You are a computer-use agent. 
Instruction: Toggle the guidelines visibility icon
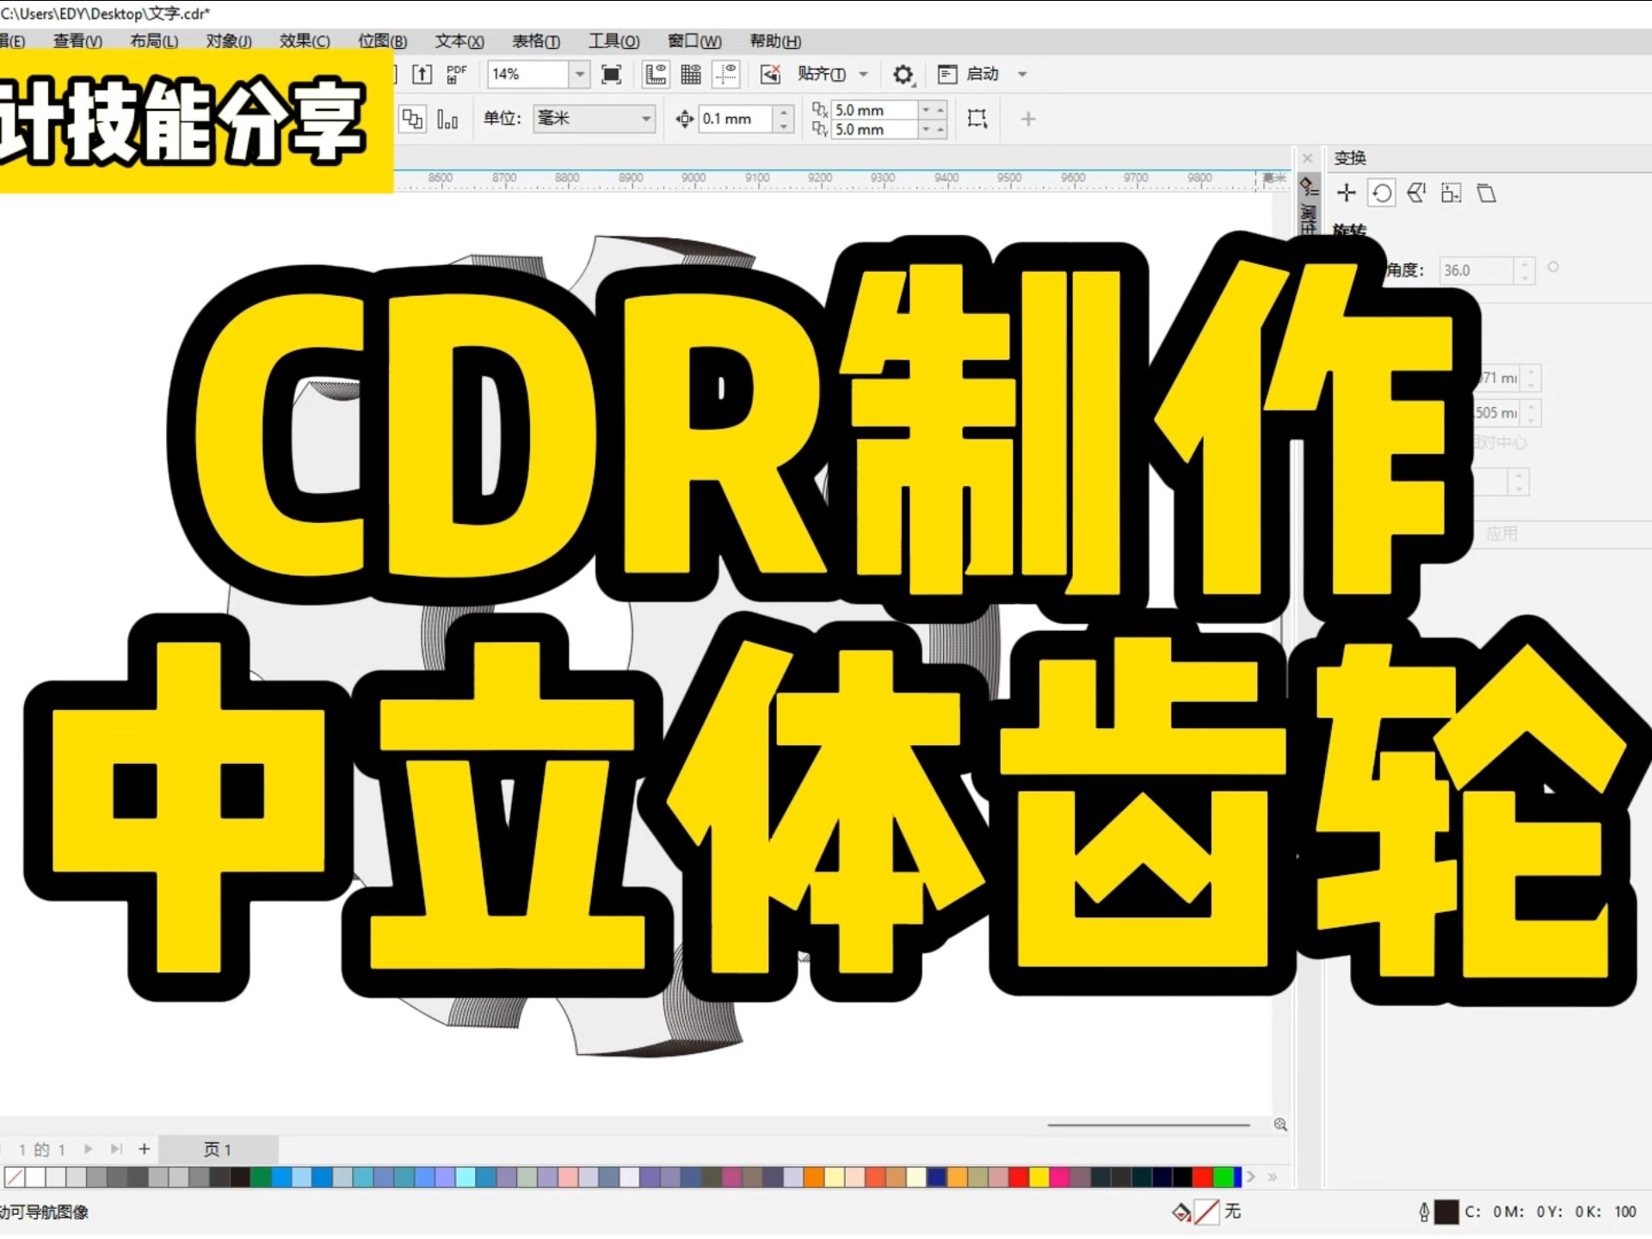tap(727, 75)
